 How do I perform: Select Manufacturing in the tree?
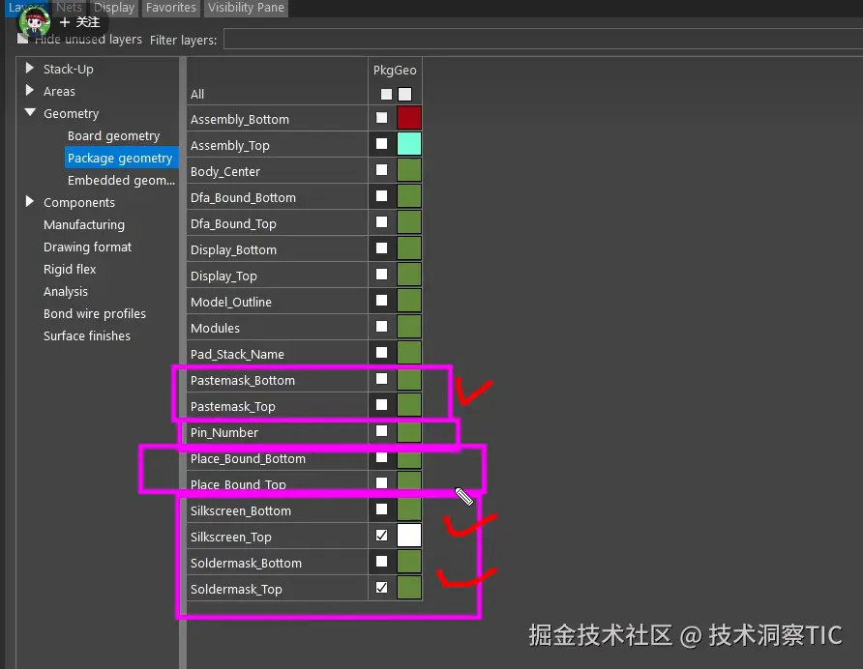pos(84,224)
